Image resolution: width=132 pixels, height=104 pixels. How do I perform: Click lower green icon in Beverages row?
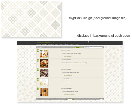(38, 52)
